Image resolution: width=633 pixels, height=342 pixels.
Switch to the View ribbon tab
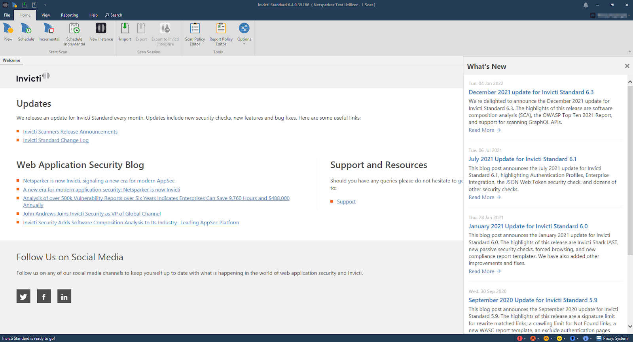pos(46,15)
